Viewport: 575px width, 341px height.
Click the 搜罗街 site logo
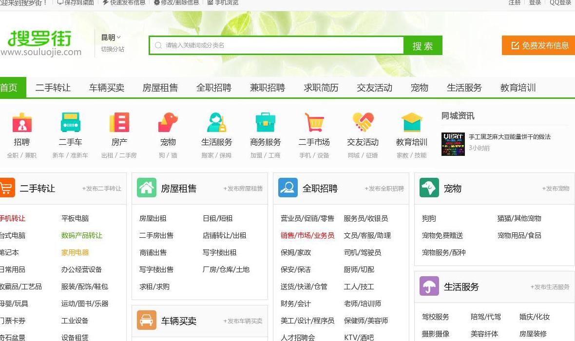point(40,43)
